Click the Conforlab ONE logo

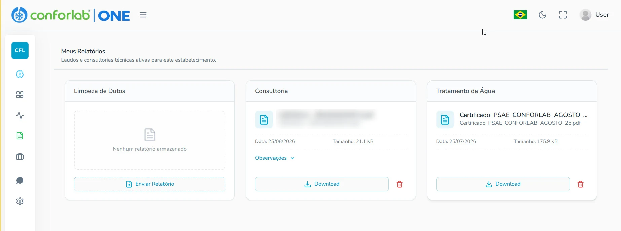[x=71, y=15]
